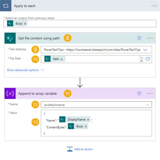Open help for Get file content using path
Image resolution: width=160 pixels, height=160 pixels.
[x=139, y=38]
